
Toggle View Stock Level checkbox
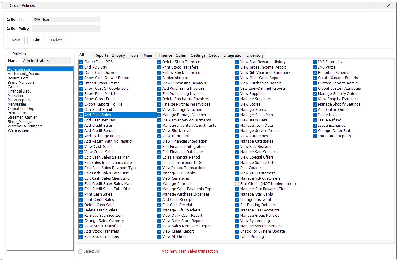click(x=159, y=131)
